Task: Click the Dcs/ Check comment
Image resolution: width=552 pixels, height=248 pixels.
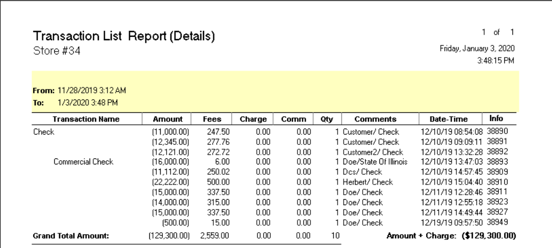Action: pos(362,172)
